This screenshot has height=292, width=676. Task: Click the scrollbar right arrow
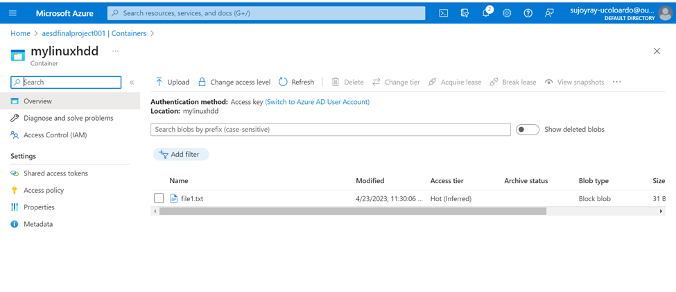point(661,212)
